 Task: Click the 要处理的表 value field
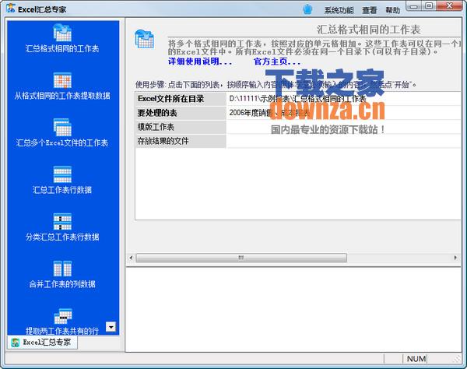[x=343, y=113]
